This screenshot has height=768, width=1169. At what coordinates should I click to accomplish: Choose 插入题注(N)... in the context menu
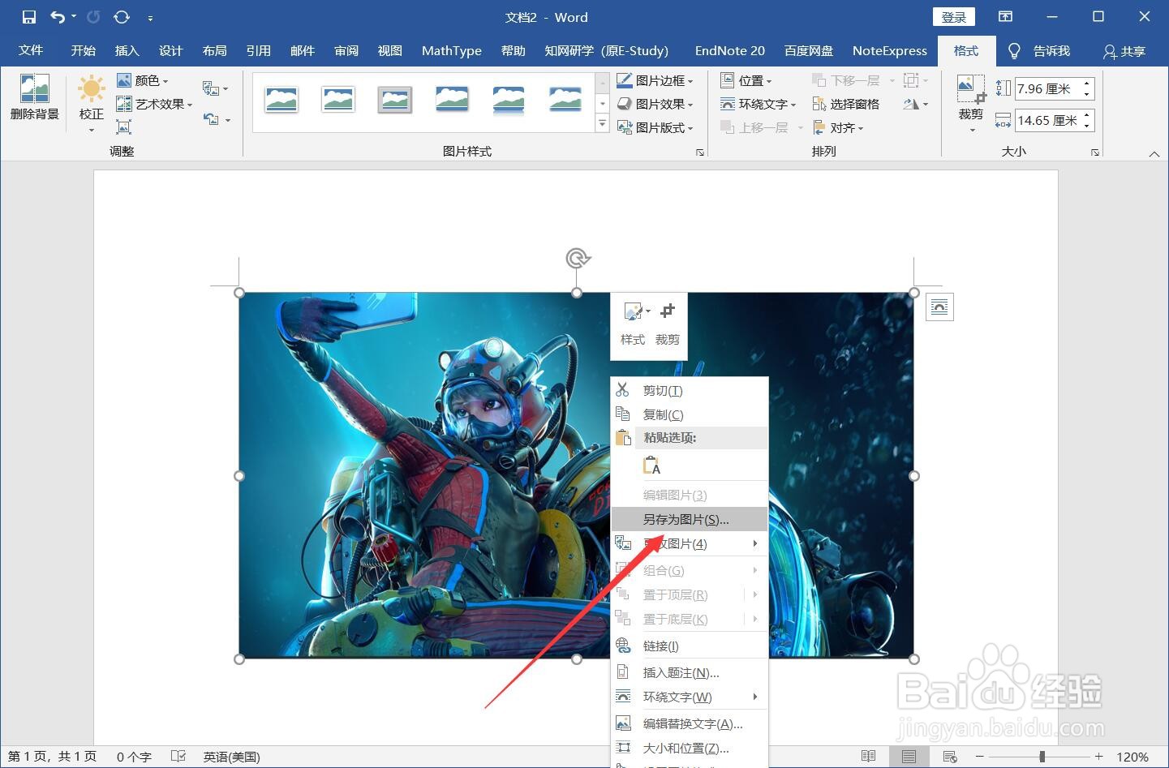[x=690, y=672]
